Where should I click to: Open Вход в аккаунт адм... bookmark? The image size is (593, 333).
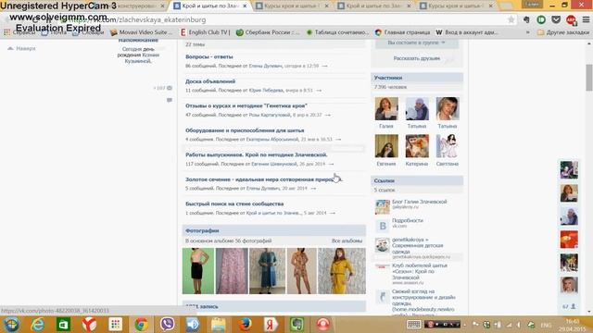pos(467,32)
